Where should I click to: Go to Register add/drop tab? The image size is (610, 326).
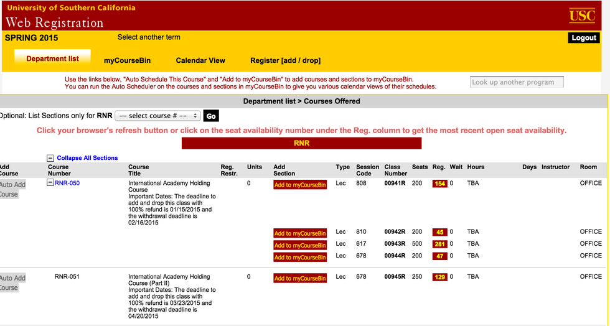[285, 60]
